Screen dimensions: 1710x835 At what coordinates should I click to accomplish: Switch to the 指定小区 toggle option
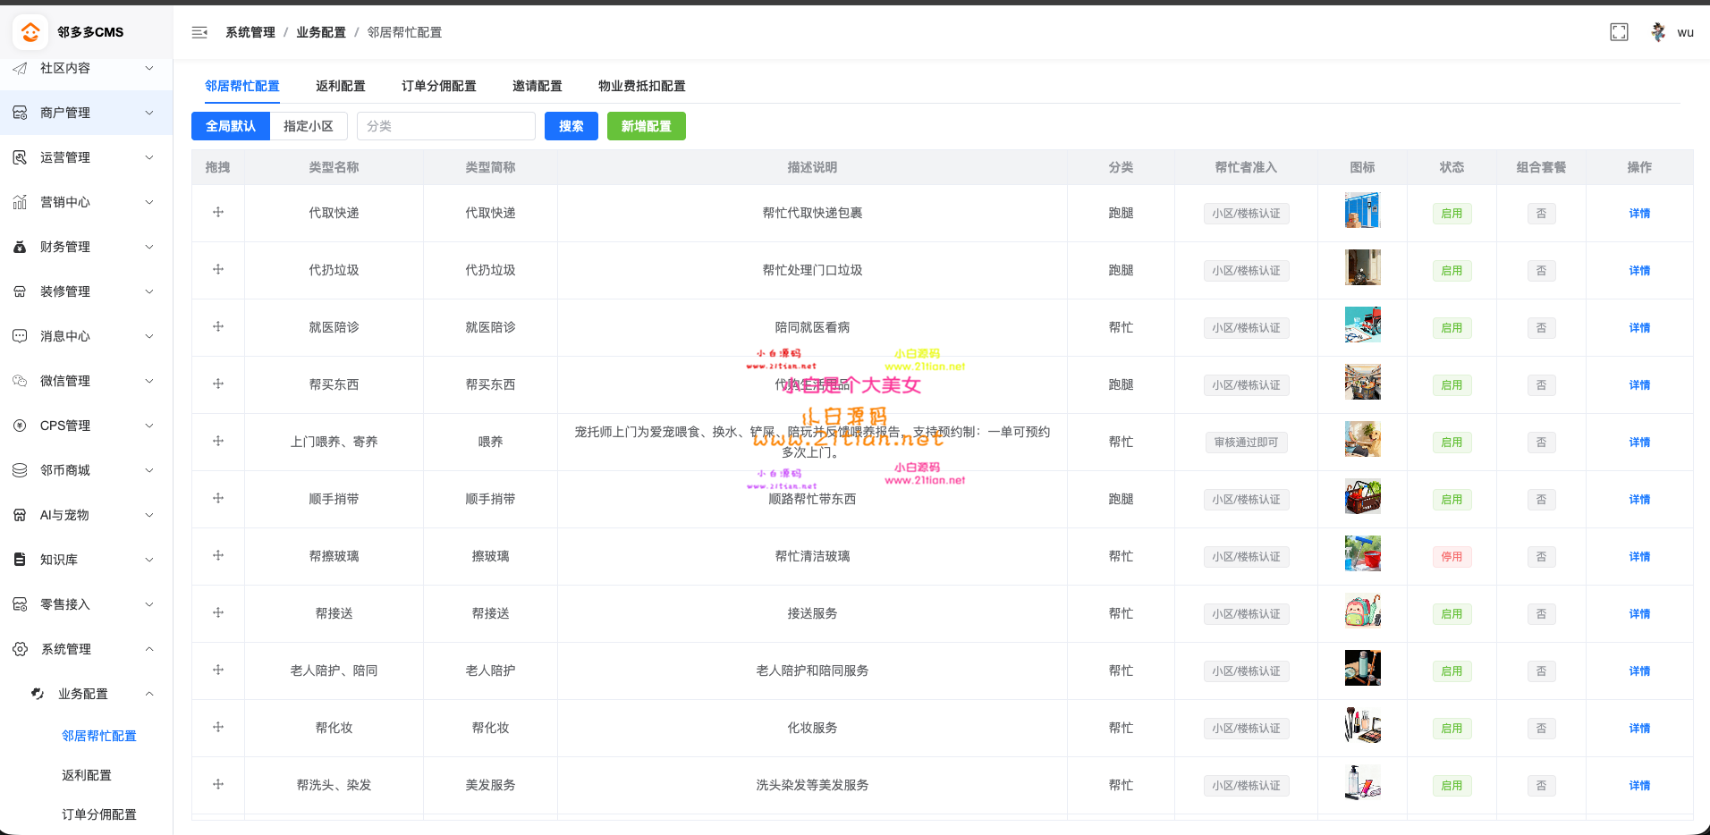tap(309, 126)
